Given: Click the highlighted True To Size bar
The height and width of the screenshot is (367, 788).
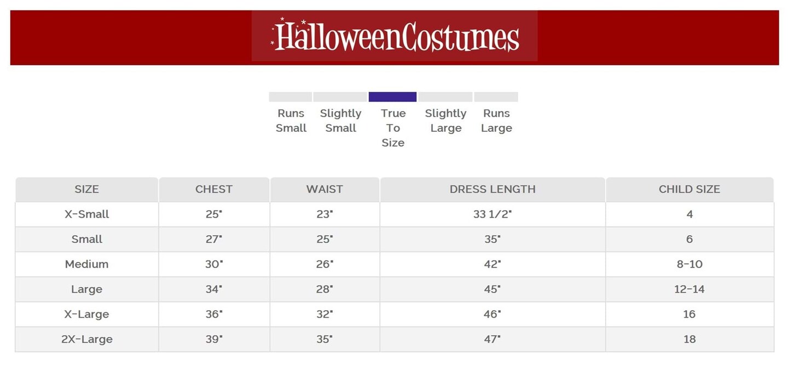Looking at the screenshot, I should (392, 97).
